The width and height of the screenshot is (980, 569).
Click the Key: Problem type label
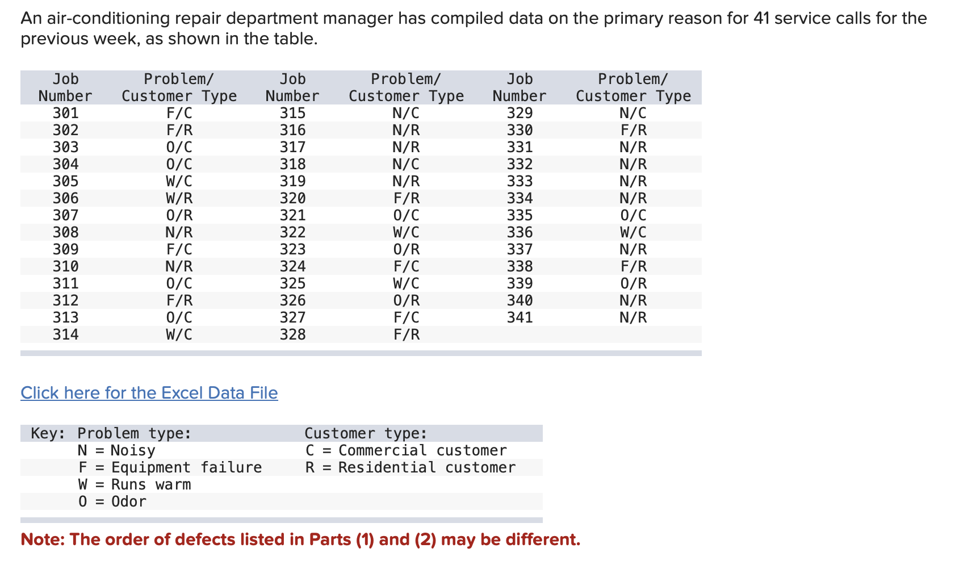(x=111, y=433)
